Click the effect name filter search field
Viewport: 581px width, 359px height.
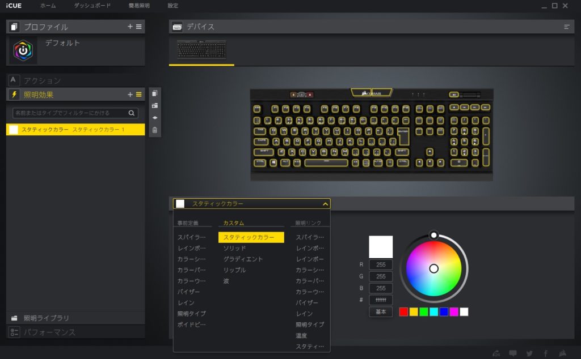tap(75, 113)
